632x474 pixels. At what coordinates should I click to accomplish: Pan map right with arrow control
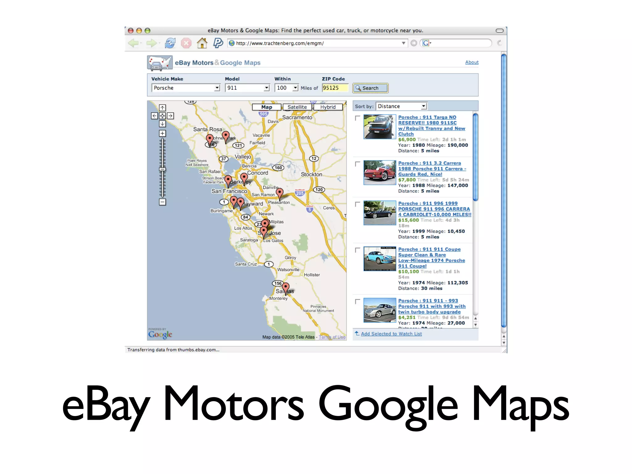tap(170, 116)
